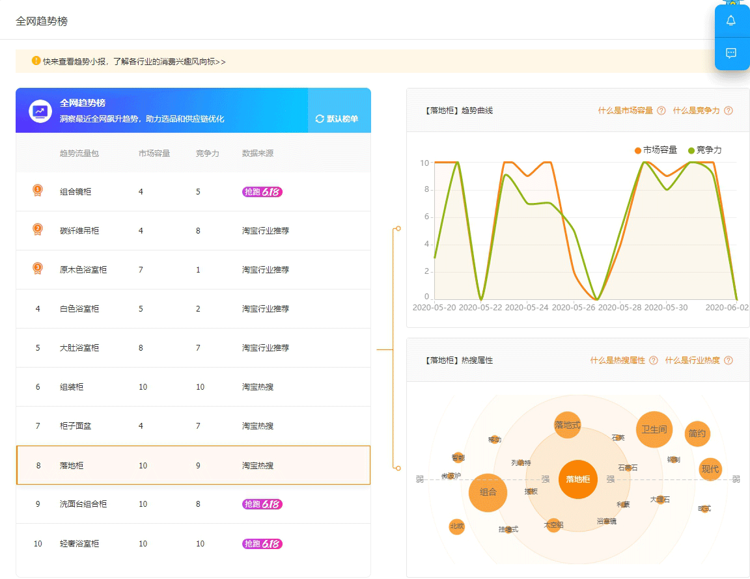
Task: Click the 卫生间 bubble in hot attributes
Action: pos(654,429)
